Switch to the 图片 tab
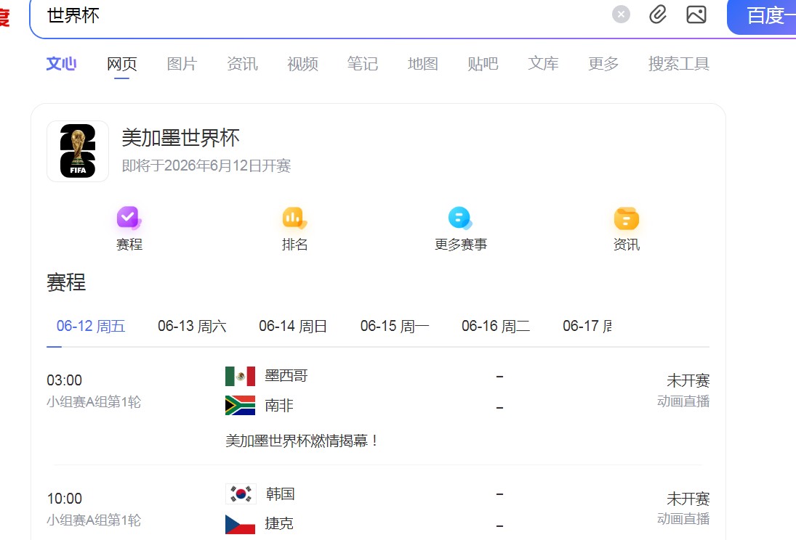 [x=182, y=64]
